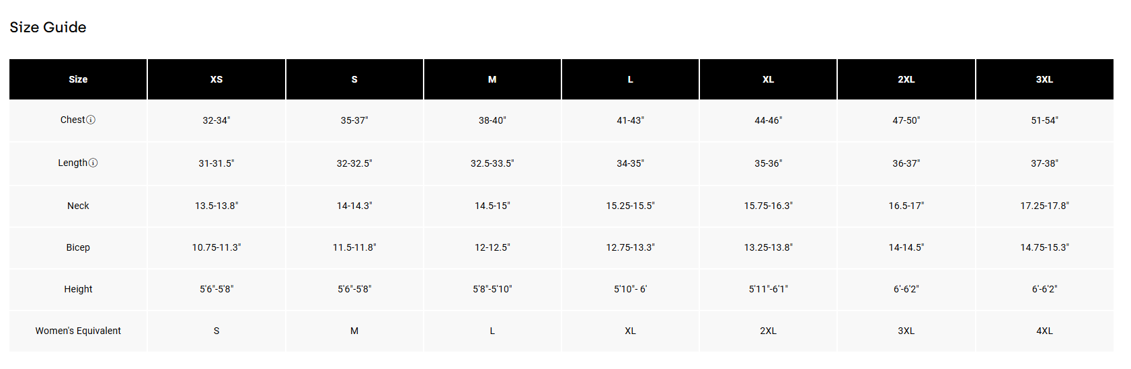1131x369 pixels.
Task: Click the L size column header
Action: point(630,79)
